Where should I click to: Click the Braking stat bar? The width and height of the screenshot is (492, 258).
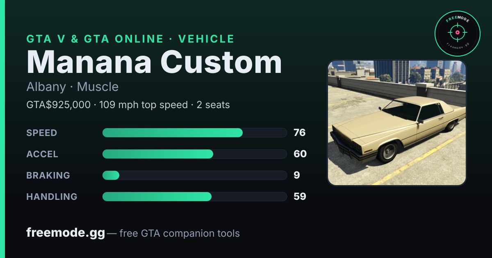coord(195,175)
